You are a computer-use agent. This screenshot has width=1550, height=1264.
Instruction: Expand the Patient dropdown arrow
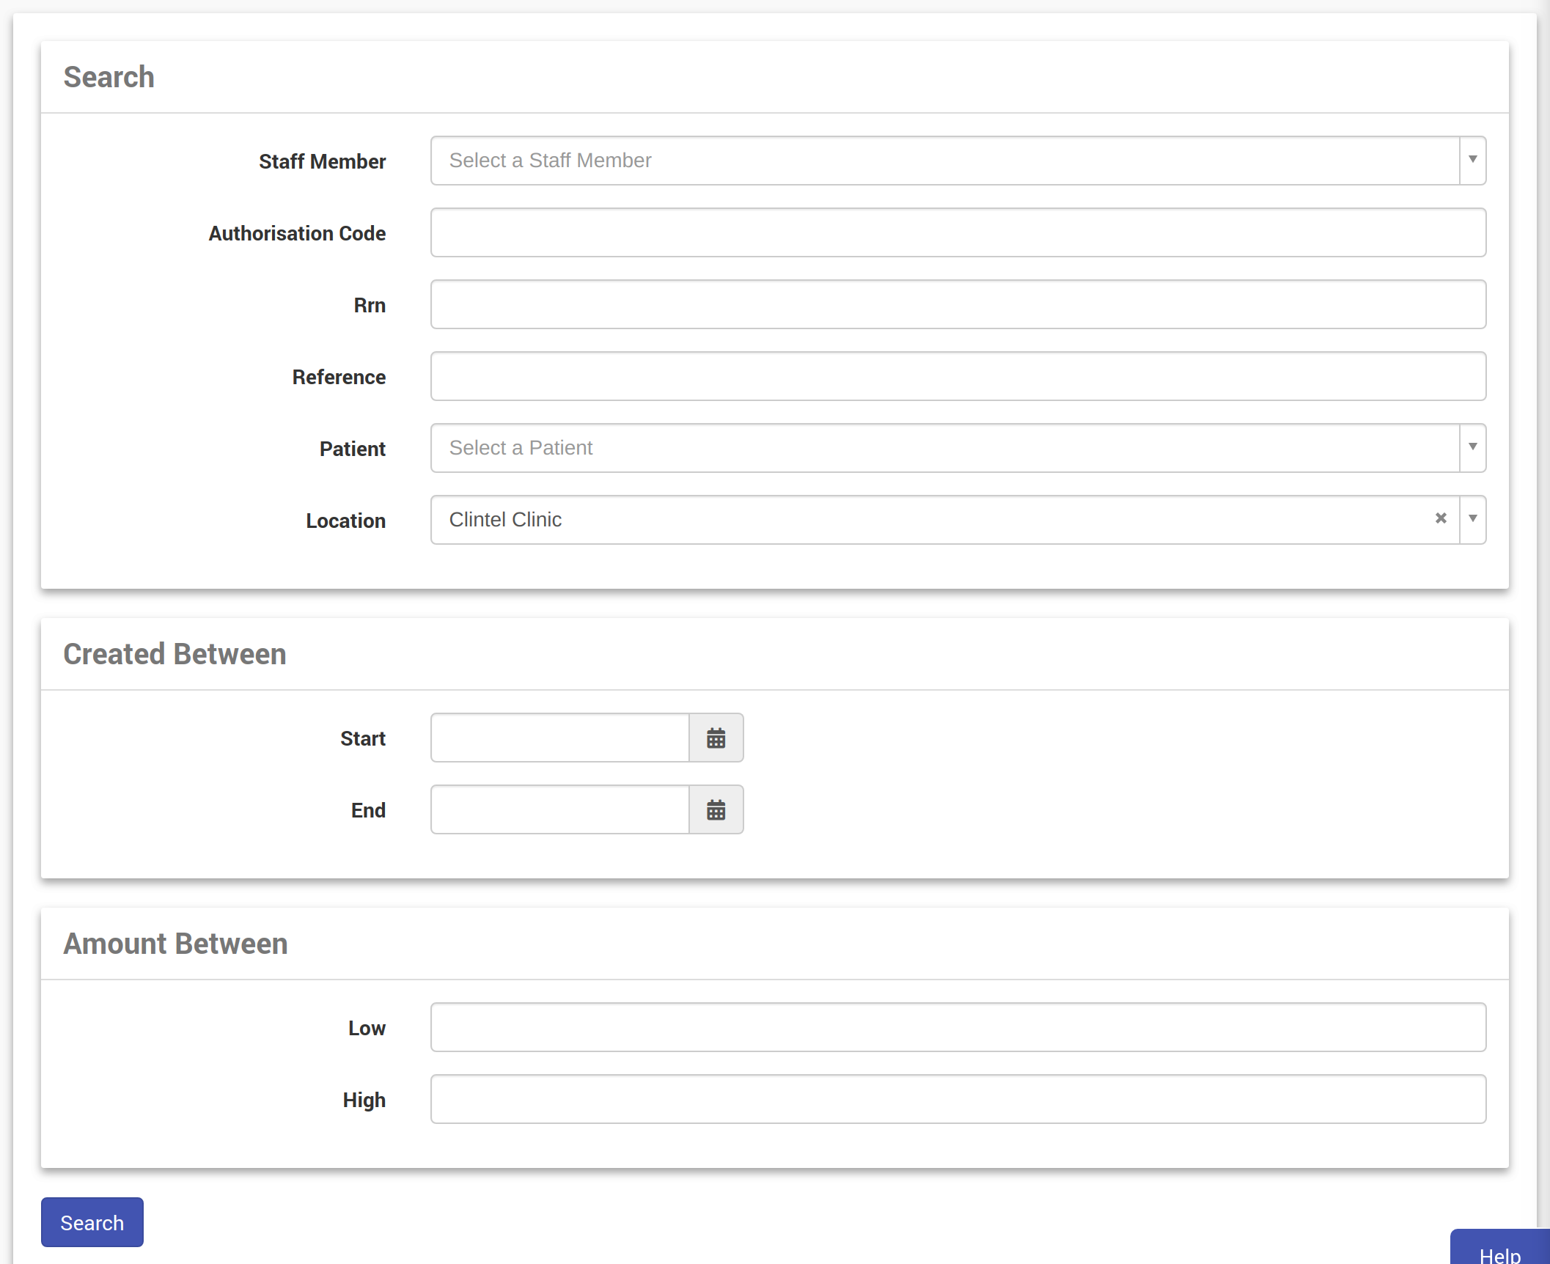(x=1472, y=447)
